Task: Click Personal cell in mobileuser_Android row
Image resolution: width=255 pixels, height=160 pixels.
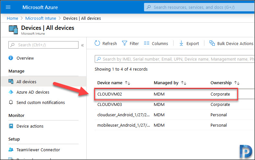Action: pos(219,125)
